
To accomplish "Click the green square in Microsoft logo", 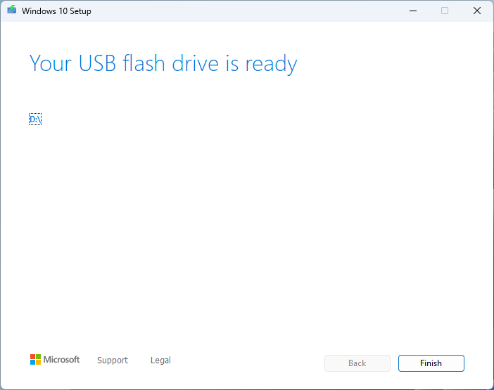I will pos(39,357).
